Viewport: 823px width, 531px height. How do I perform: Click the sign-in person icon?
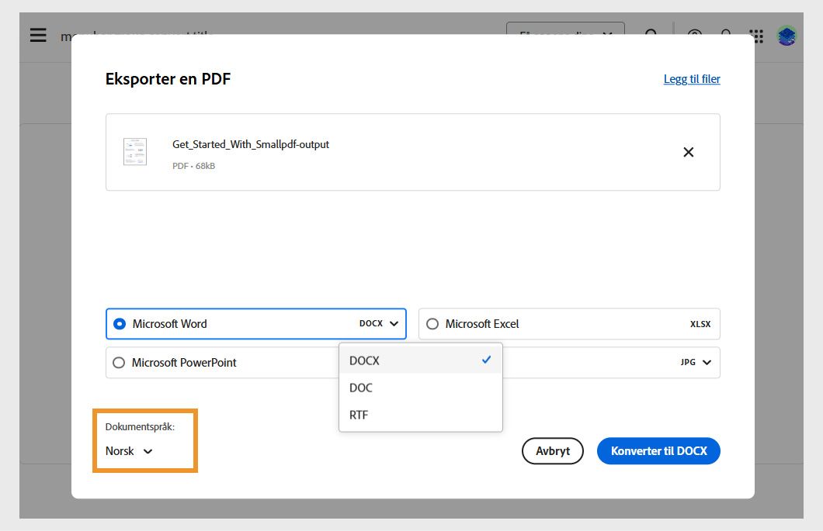(x=725, y=35)
